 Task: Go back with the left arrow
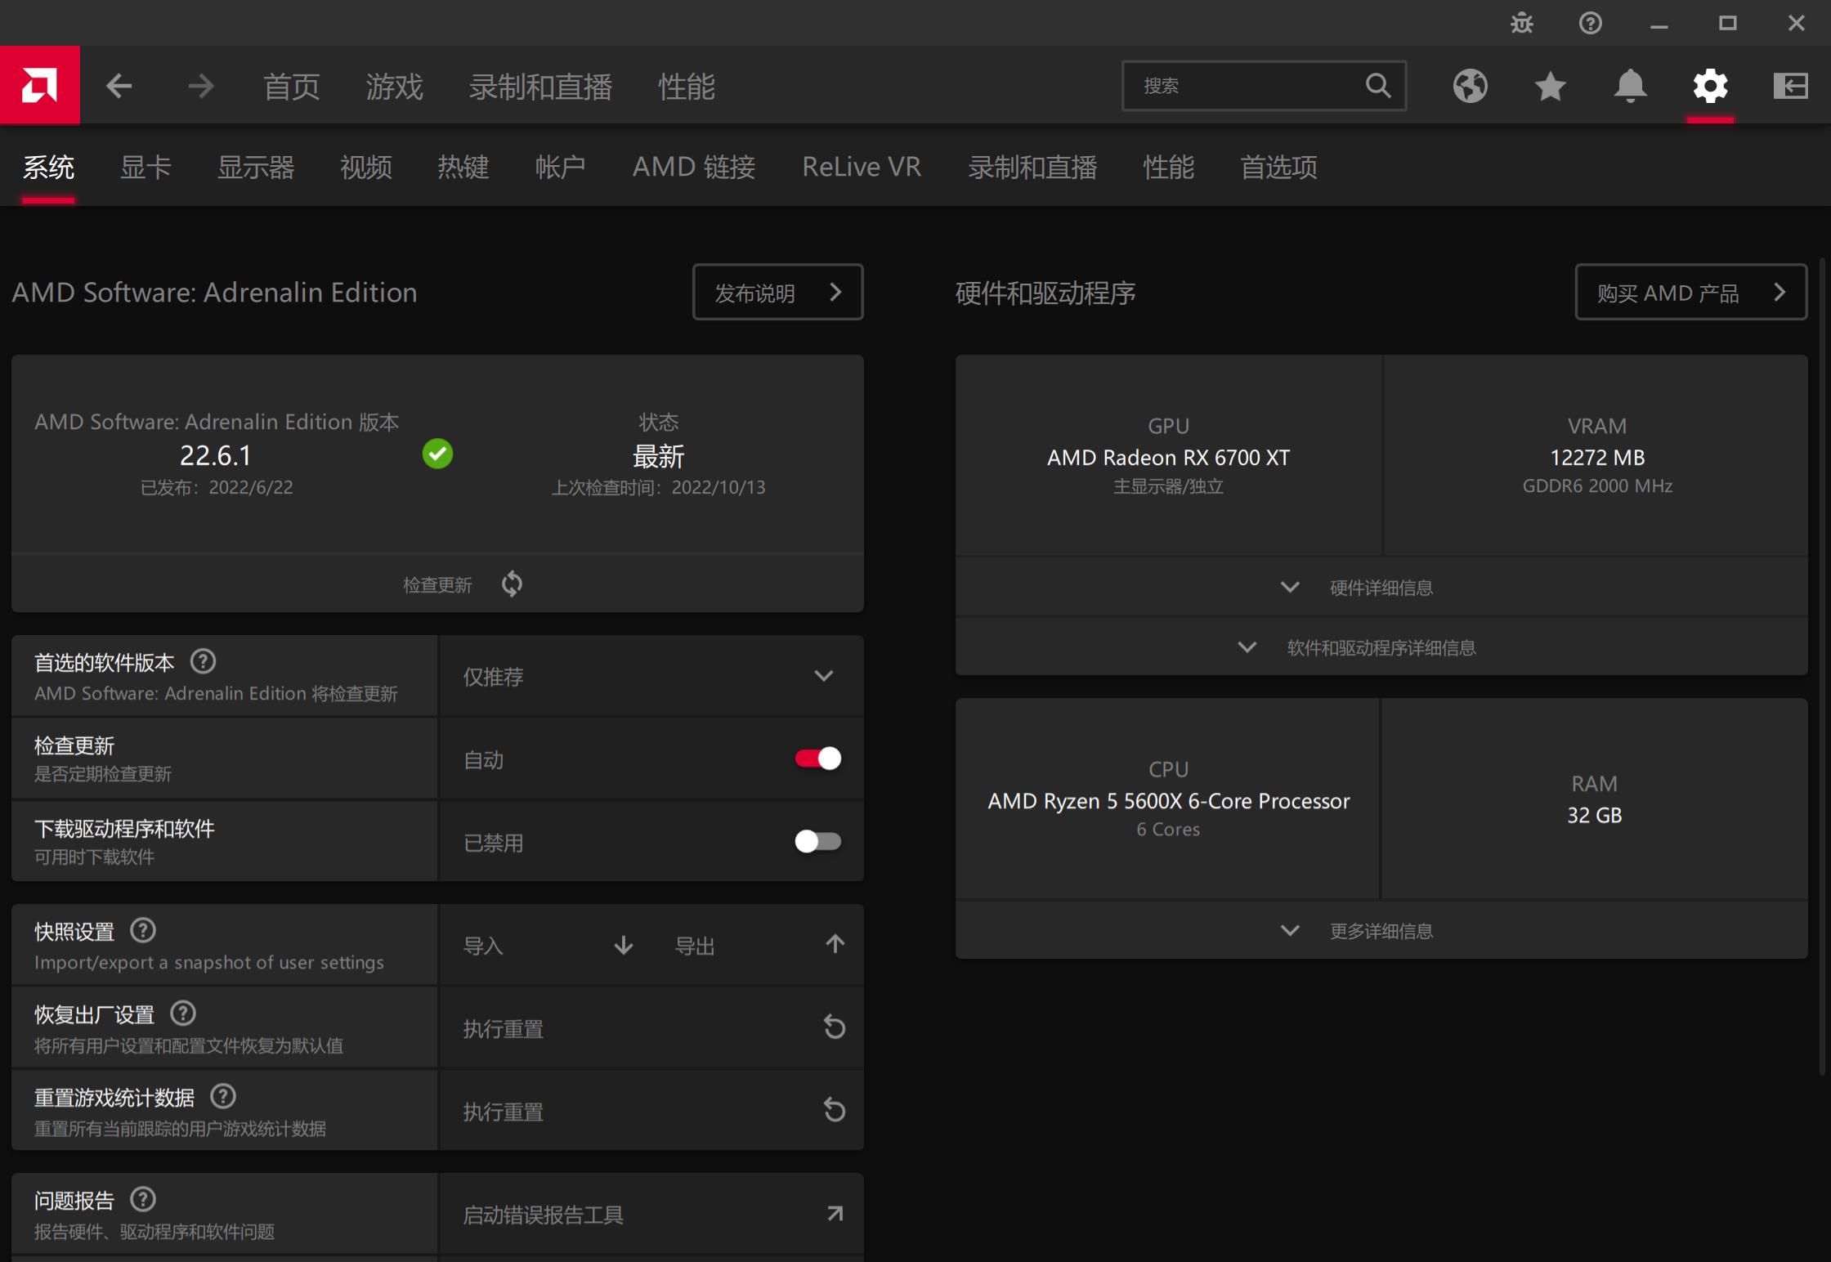[119, 86]
